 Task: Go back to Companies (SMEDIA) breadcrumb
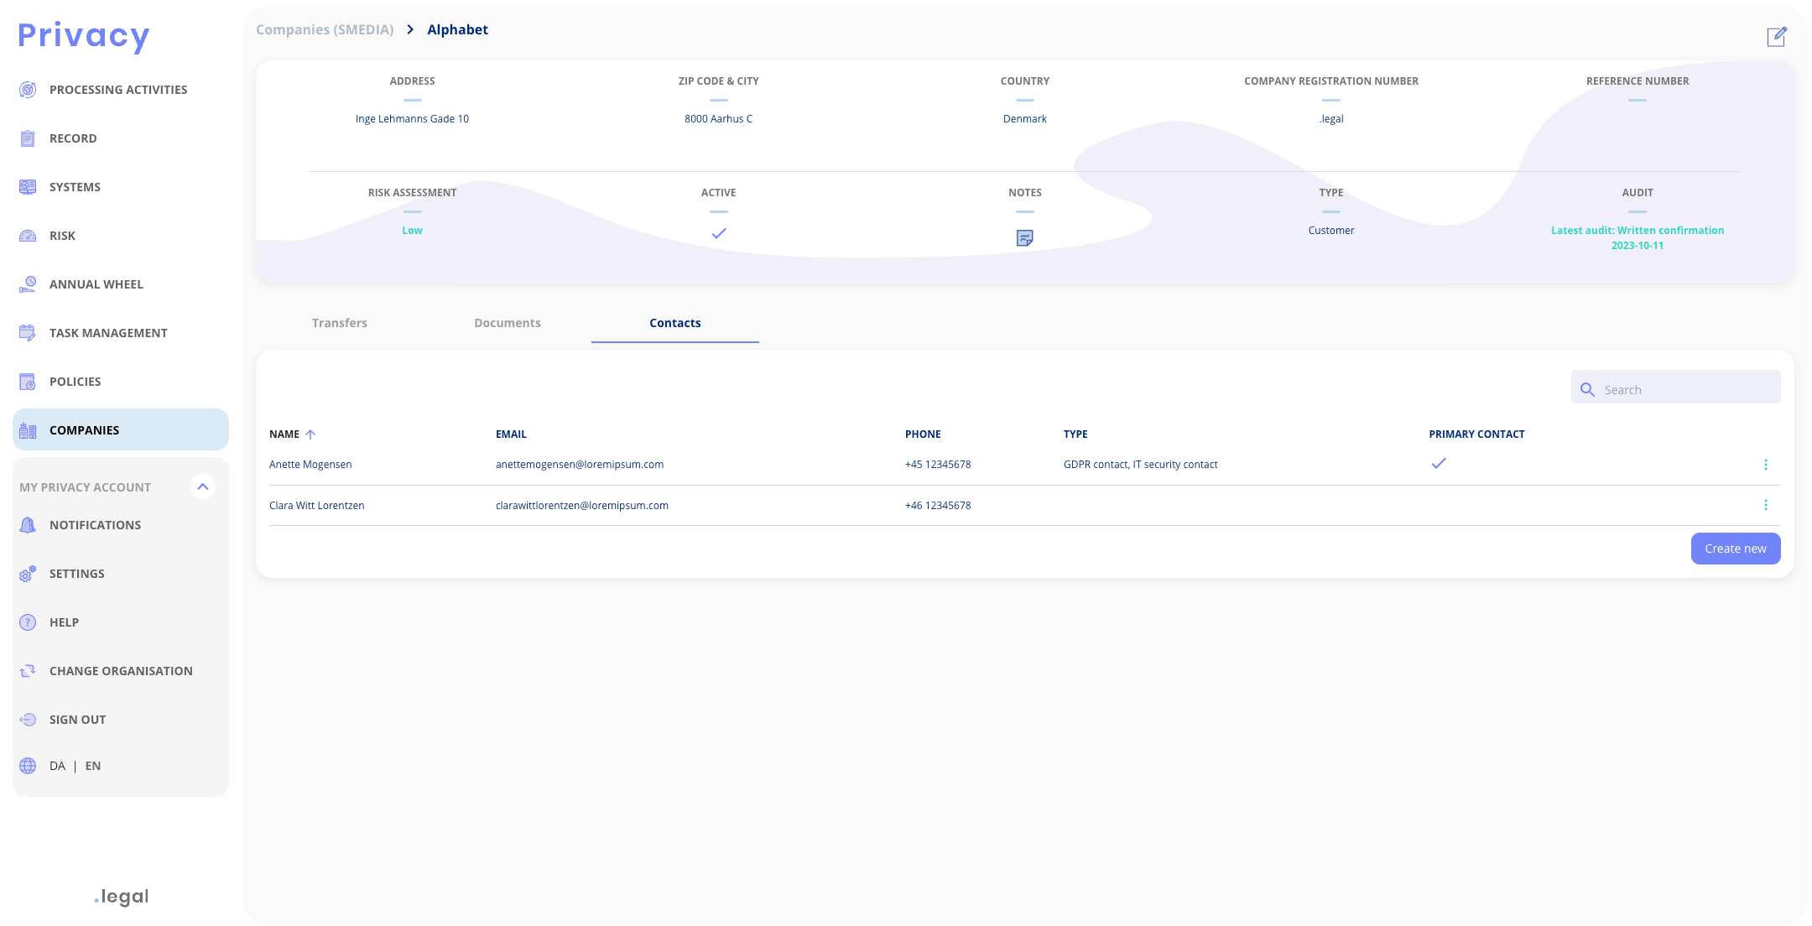pyautogui.click(x=325, y=29)
